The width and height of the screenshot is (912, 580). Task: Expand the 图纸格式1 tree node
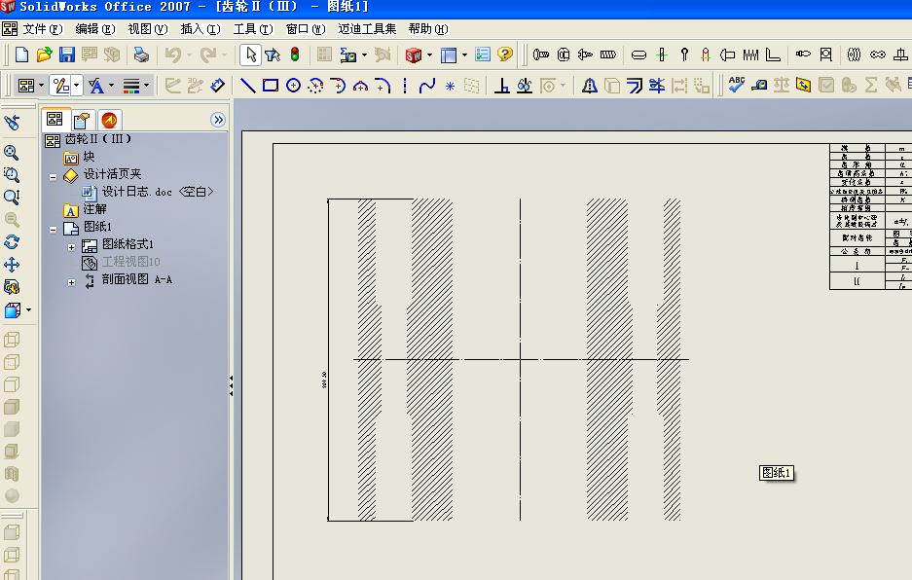pyautogui.click(x=71, y=247)
